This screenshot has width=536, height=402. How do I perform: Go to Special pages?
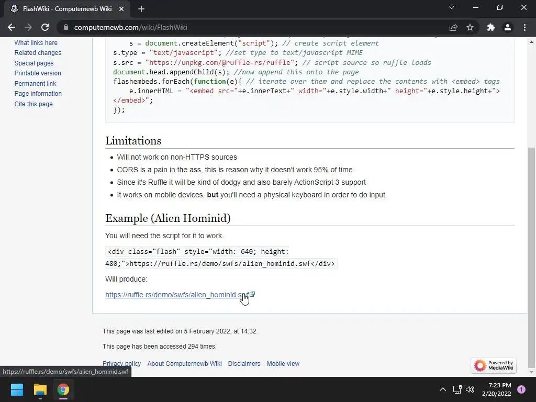pyautogui.click(x=34, y=63)
